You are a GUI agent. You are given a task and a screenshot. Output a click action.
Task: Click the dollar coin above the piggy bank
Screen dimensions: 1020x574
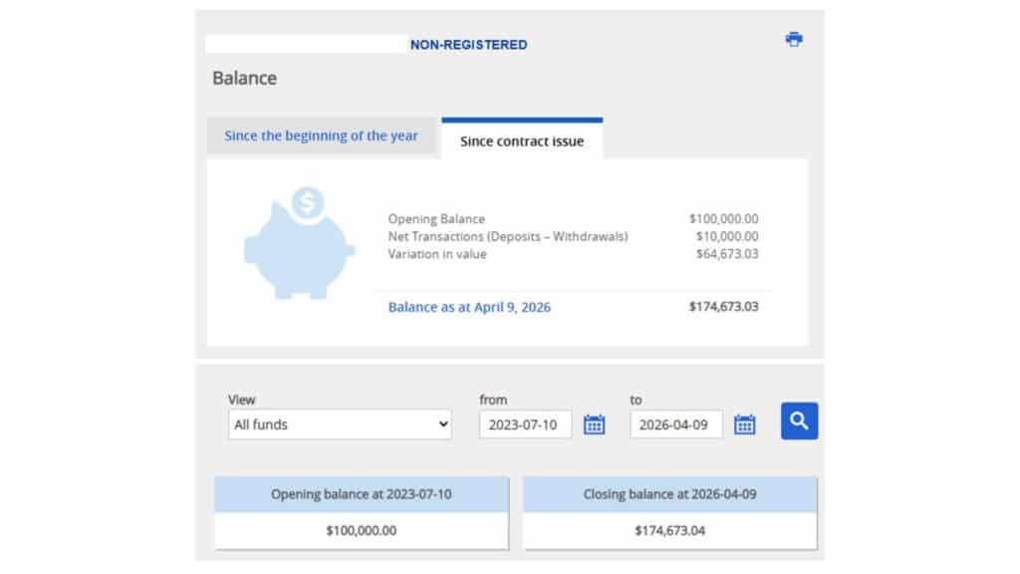click(308, 203)
